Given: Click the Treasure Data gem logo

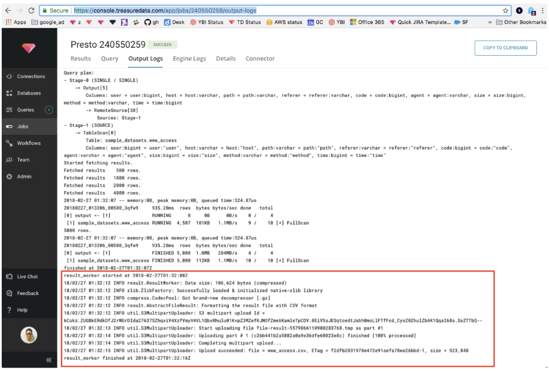Looking at the screenshot, I should click(29, 49).
